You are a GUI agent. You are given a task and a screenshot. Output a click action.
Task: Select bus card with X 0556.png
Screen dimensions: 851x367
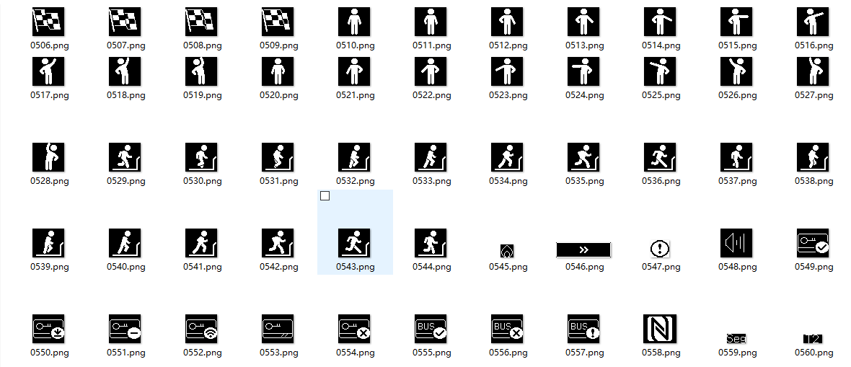point(507,330)
